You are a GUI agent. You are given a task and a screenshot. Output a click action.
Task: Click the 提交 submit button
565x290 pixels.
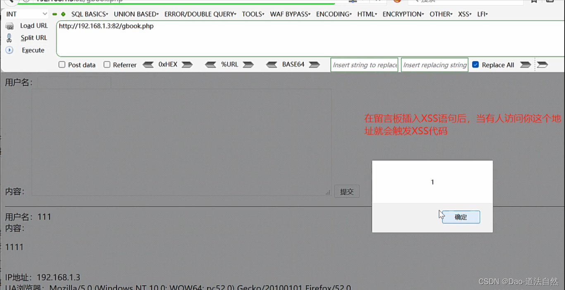pyautogui.click(x=347, y=191)
